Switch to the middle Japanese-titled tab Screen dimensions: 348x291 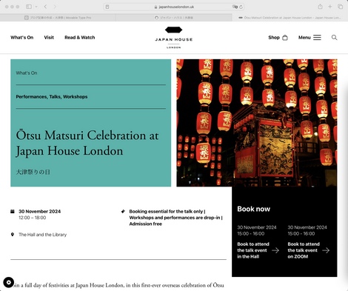click(x=174, y=18)
